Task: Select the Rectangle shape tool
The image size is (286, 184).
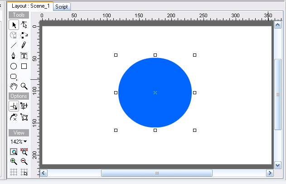Action: 24,66
